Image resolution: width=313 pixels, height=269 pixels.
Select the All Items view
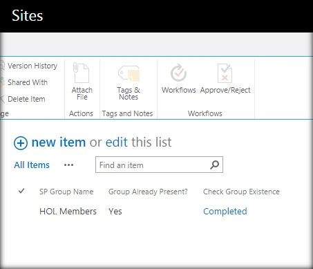point(32,165)
